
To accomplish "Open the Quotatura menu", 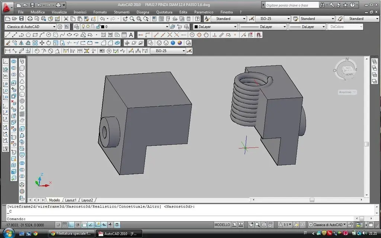I will click(x=164, y=12).
